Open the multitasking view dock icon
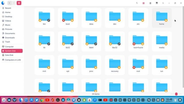The width and height of the screenshot is (184, 104). [x=14, y=100]
